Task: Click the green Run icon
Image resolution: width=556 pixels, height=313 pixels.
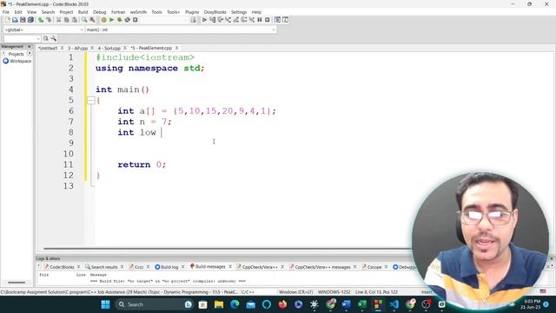Action: [x=111, y=20]
